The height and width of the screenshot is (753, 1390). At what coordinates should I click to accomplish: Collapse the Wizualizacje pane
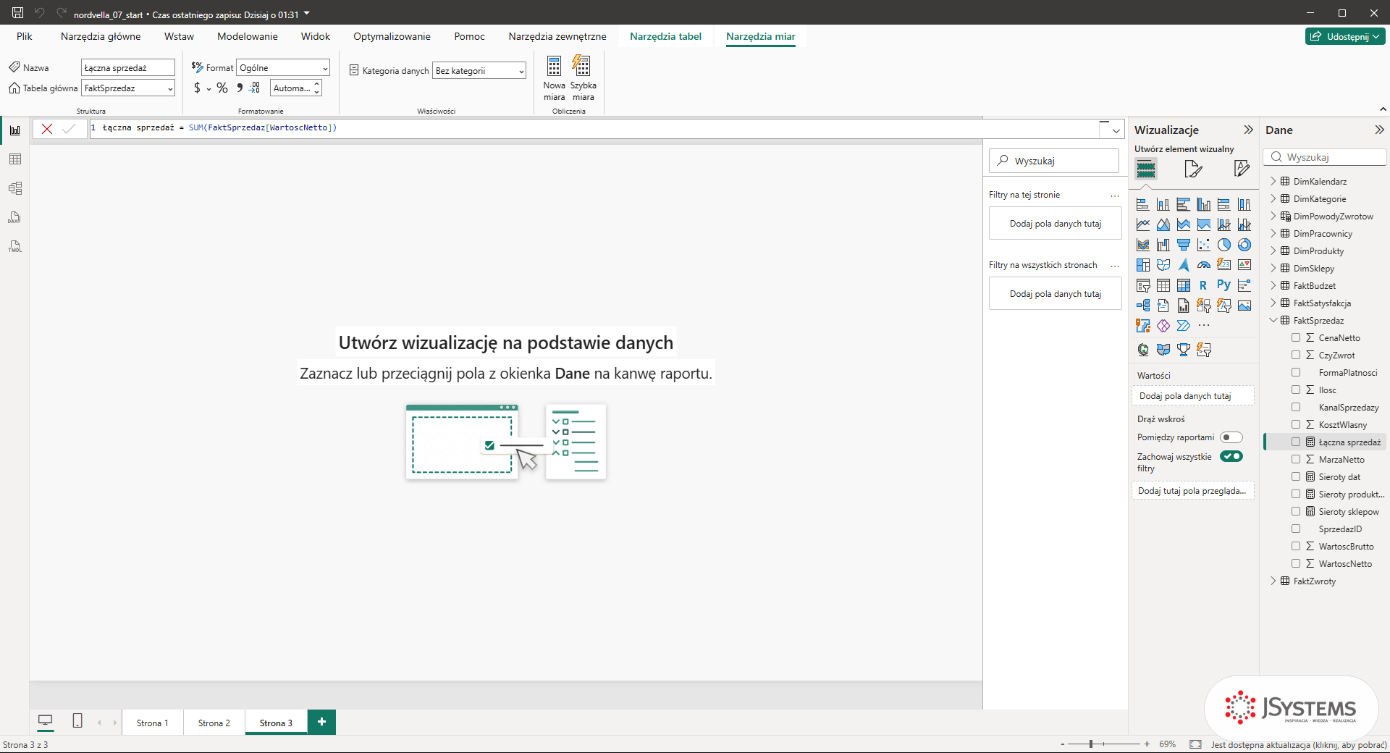pos(1248,130)
